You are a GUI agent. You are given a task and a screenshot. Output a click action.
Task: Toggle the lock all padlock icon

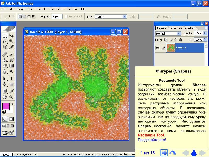pyautogui.click(x=181, y=40)
